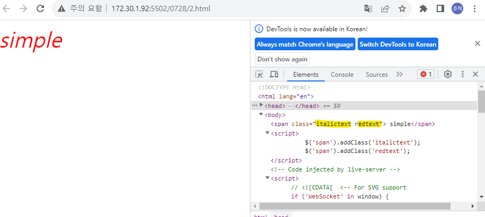Reload the current page
The image size is (485, 217).
[40, 8]
